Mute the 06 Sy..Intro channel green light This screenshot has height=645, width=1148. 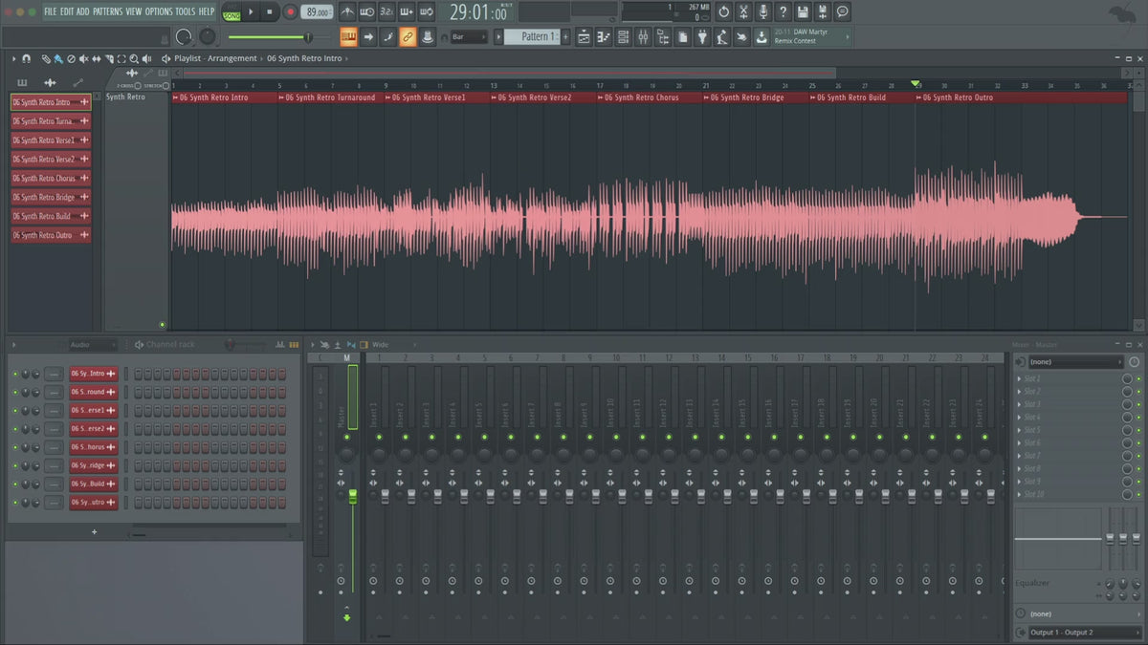(15, 374)
